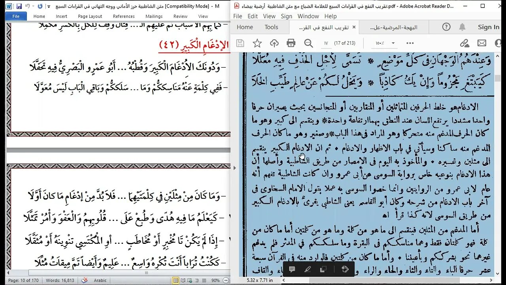Image resolution: width=506 pixels, height=285 pixels.
Task: Open Acrobat Help menu
Action: [330, 16]
